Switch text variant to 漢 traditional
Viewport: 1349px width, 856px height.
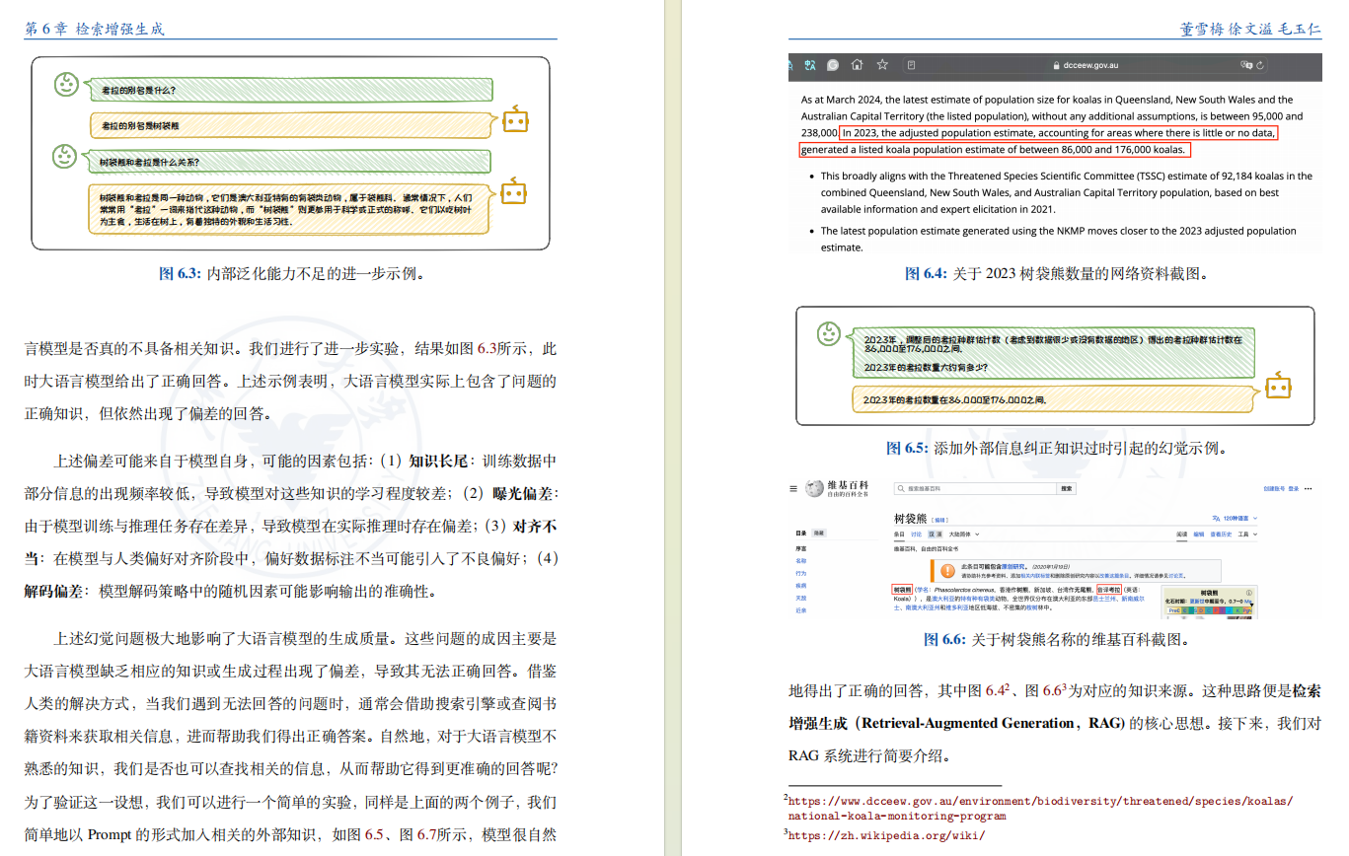click(937, 535)
